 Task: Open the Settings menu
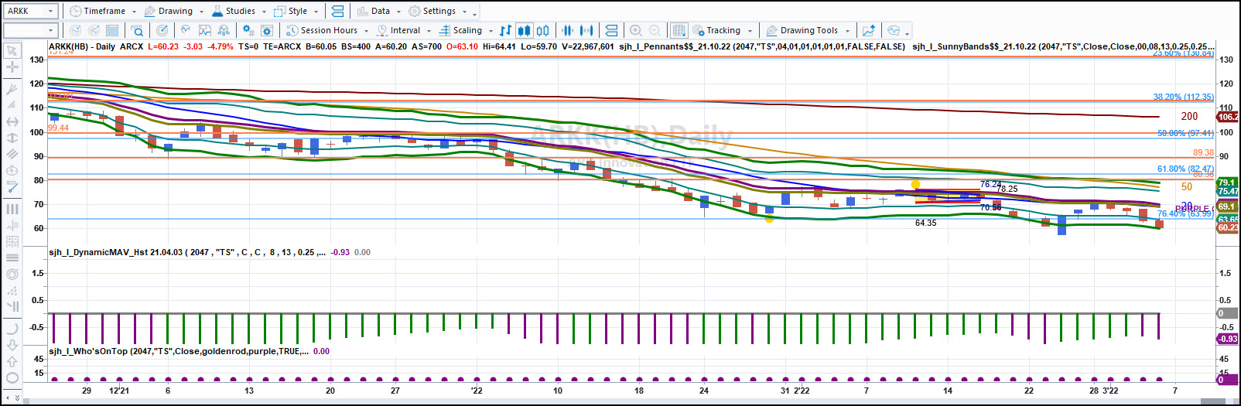point(438,11)
